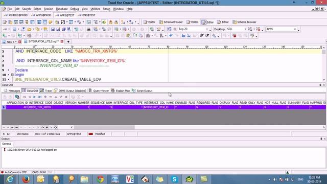Image resolution: width=327 pixels, height=184 pixels.
Task: Open the binoculars Find dropdown arrow
Action: click(x=152, y=36)
